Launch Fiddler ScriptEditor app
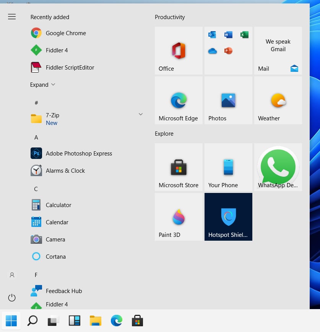Screen dimensions: 320x332 [x=70, y=68]
